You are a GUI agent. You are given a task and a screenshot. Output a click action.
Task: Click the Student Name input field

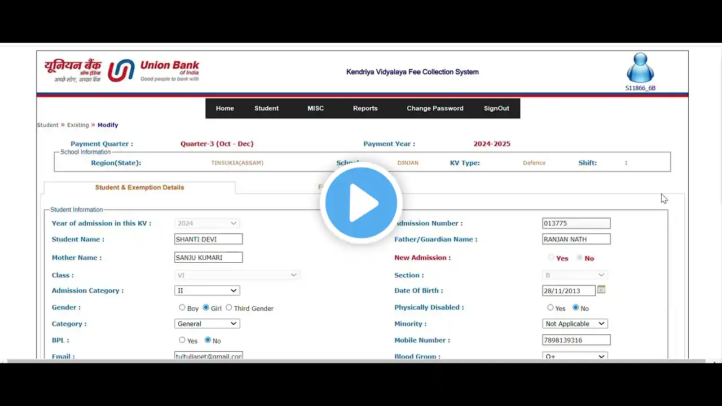point(209,239)
